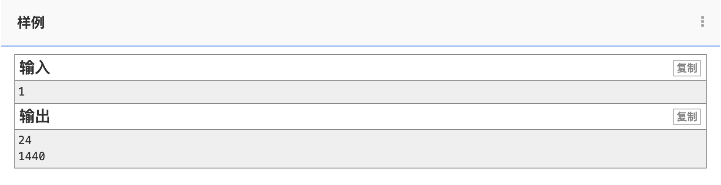721x185 pixels.
Task: Click the 样例 section title text
Action: pos(31,23)
